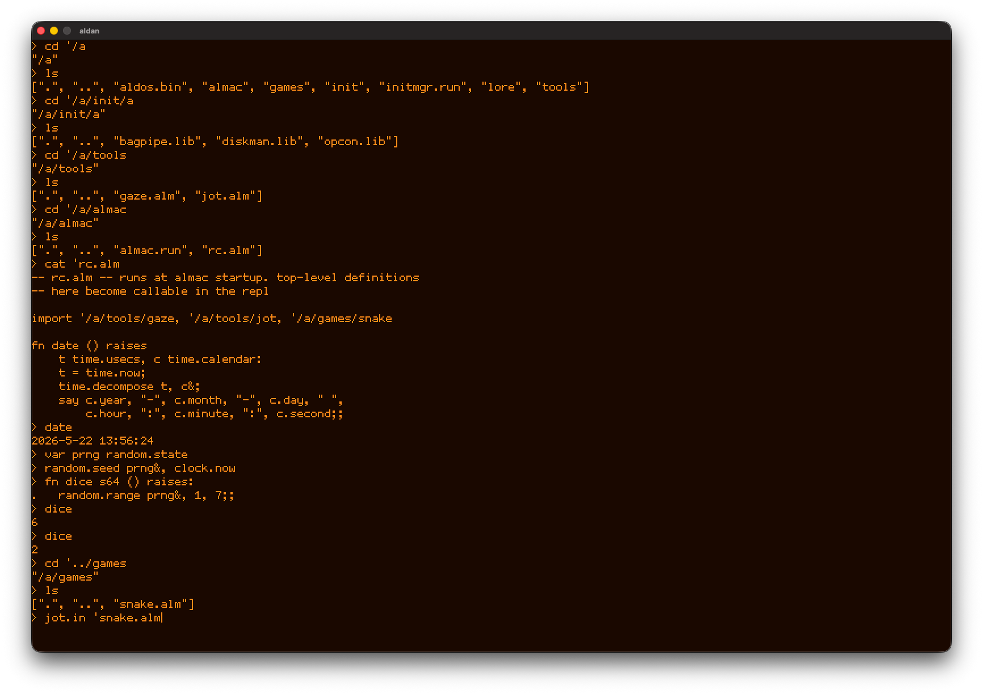
Task: Click "diskman.lib" in the init listing
Action: pyautogui.click(x=259, y=141)
